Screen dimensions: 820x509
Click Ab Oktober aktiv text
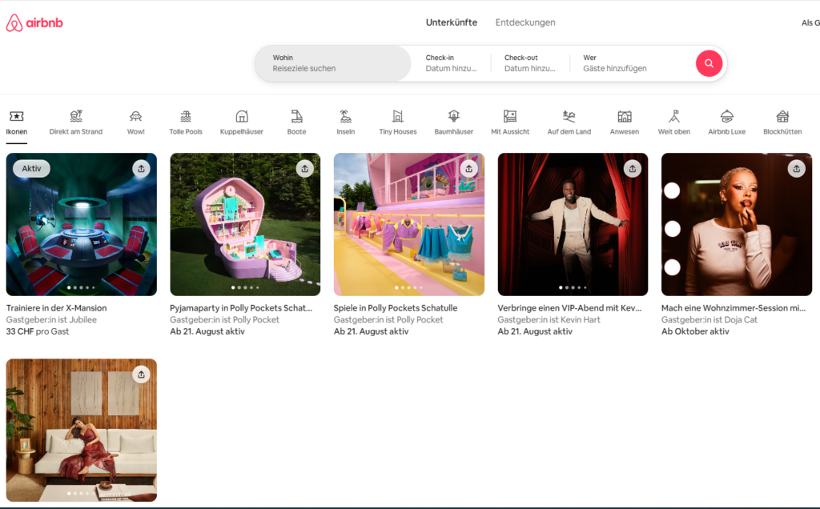click(x=695, y=331)
